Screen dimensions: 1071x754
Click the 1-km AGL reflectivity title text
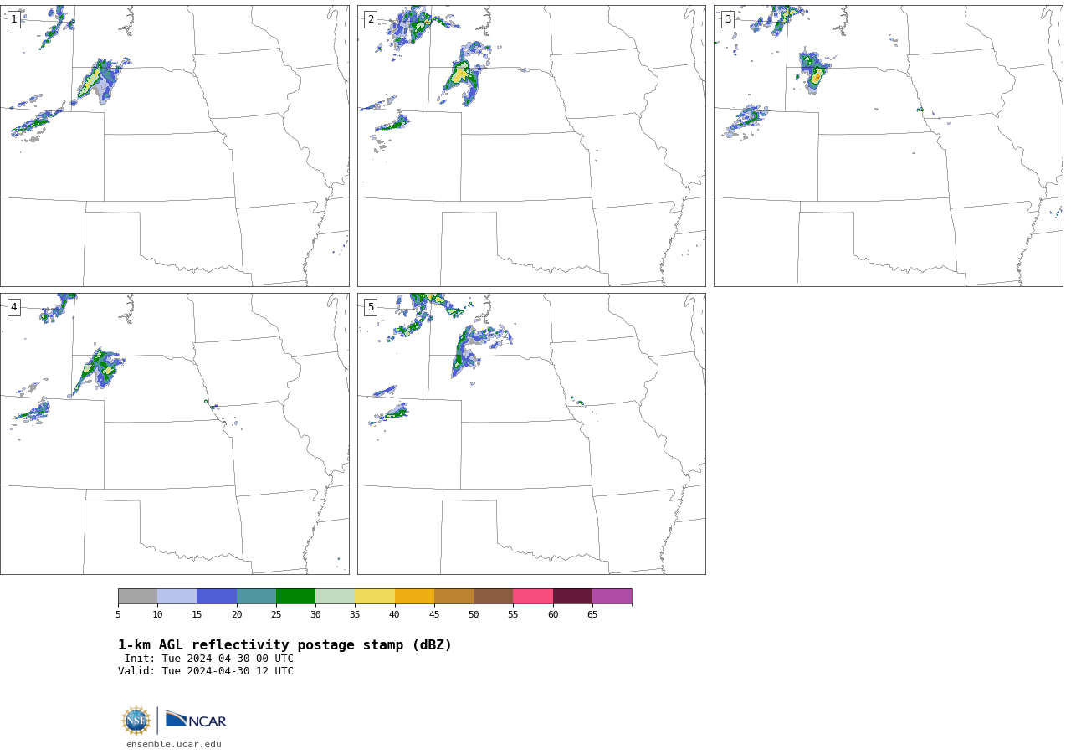click(x=284, y=645)
